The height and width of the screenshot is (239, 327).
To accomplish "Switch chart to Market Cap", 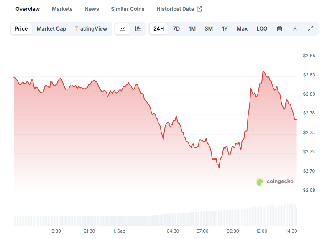I will click(x=51, y=29).
